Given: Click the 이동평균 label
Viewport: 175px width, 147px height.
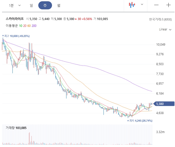Looking at the screenshot, I should [12, 26].
